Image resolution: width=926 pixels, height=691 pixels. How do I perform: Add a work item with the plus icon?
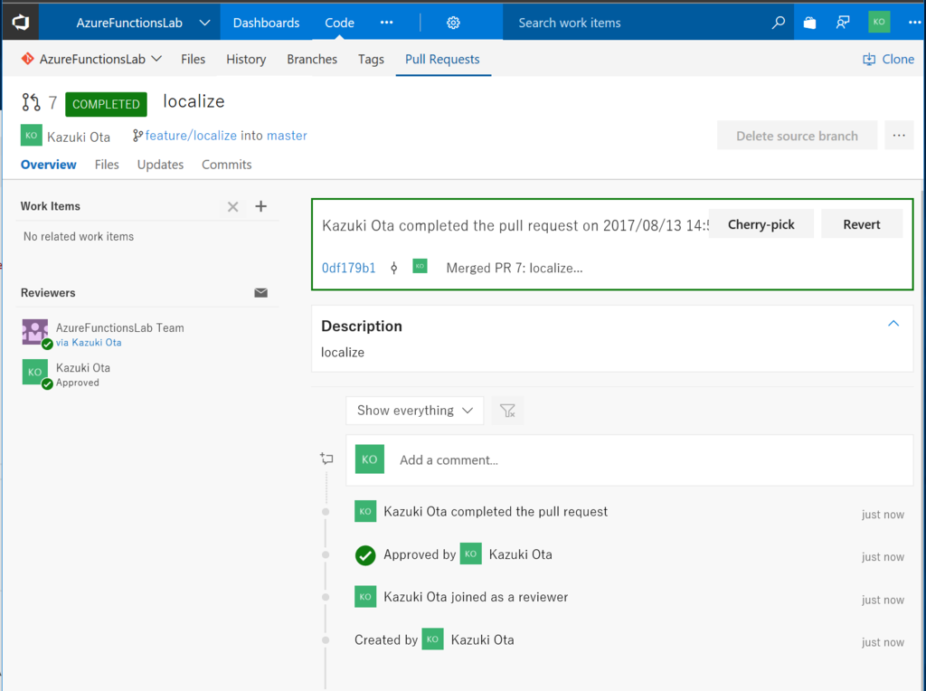point(261,206)
